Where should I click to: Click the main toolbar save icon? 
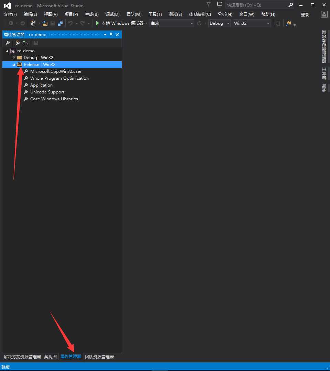53,23
